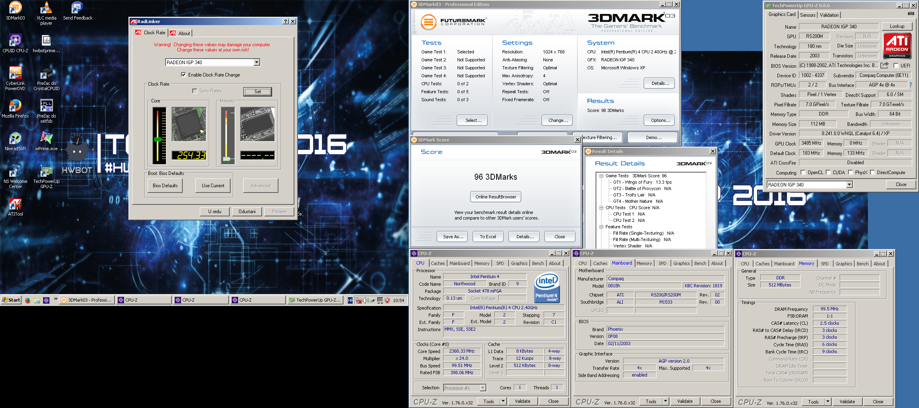This screenshot has height=408, width=919.
Task: Click the 254.33 core clock readout
Action: coord(189,155)
